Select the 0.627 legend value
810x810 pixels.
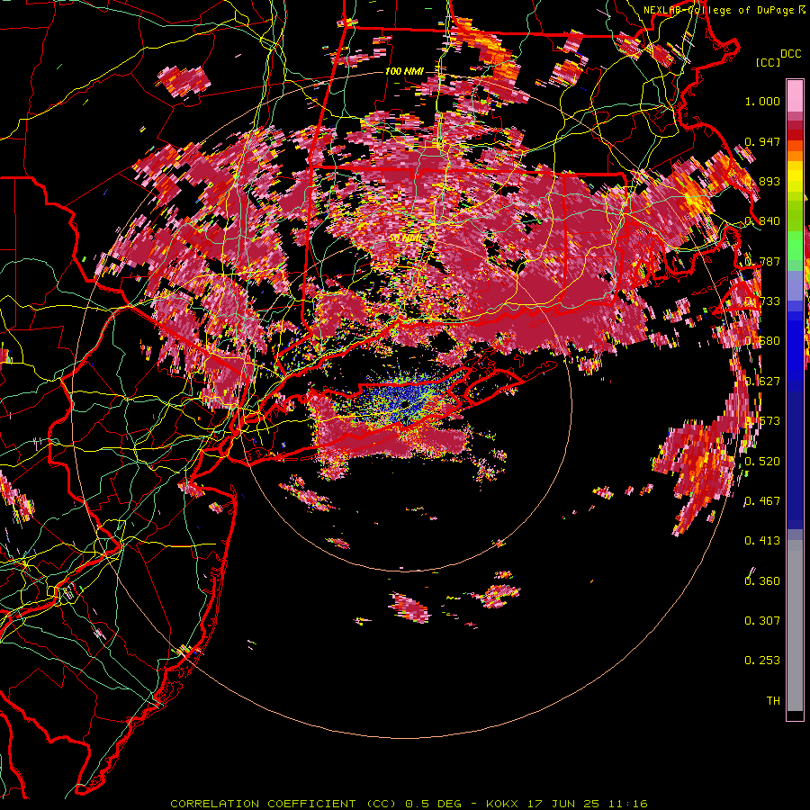point(762,382)
